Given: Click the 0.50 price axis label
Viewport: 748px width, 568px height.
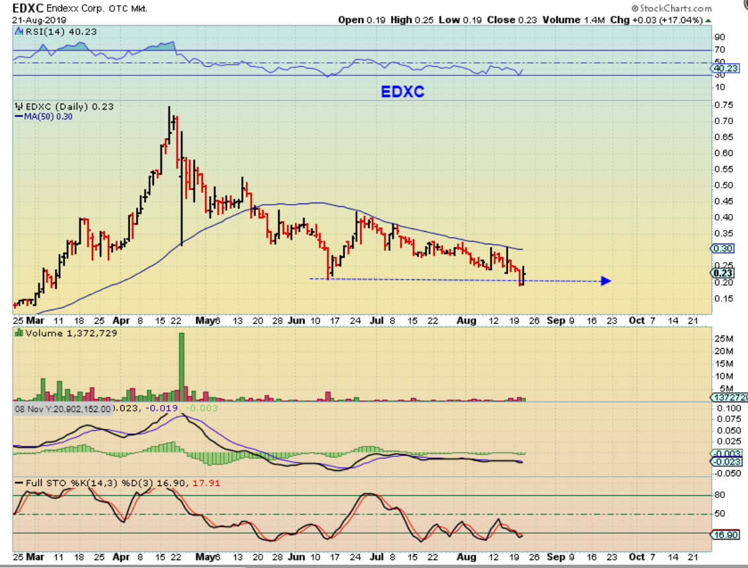Looking at the screenshot, I should click(724, 185).
